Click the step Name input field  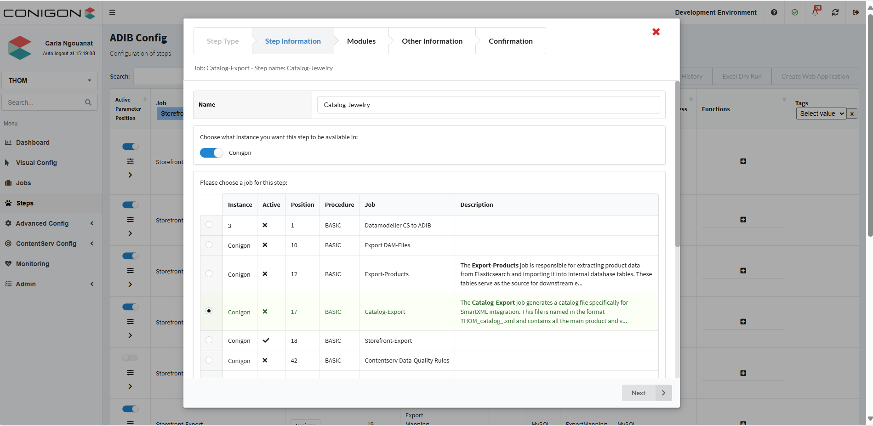[488, 105]
